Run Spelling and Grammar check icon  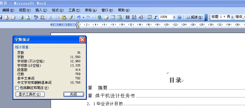(36, 17)
